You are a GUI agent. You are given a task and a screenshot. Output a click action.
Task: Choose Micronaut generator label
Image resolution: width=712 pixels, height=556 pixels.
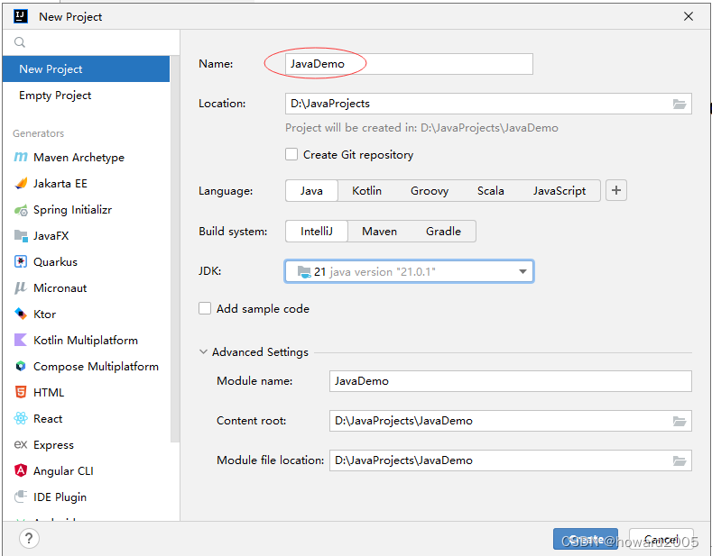60,288
